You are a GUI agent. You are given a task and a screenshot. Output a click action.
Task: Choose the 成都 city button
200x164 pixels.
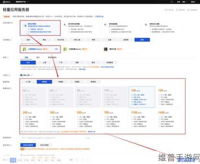(77, 63)
